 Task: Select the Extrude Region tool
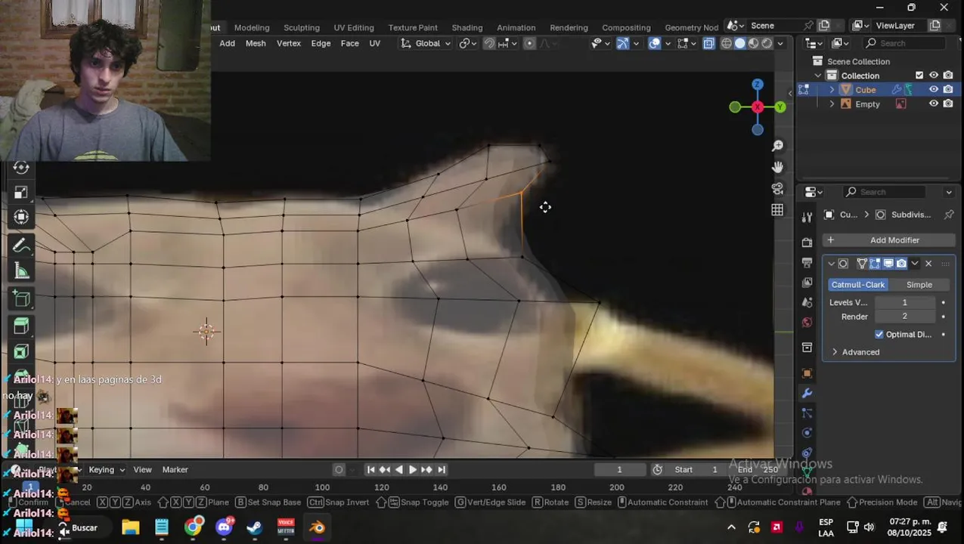tap(21, 326)
